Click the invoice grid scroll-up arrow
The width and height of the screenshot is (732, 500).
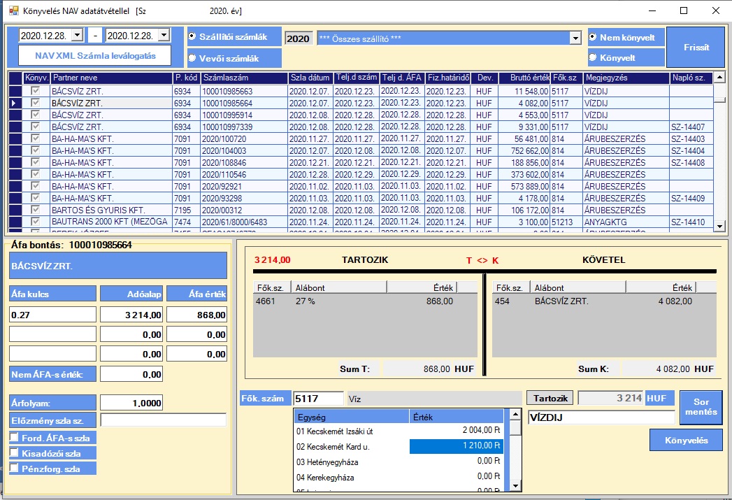(x=719, y=78)
